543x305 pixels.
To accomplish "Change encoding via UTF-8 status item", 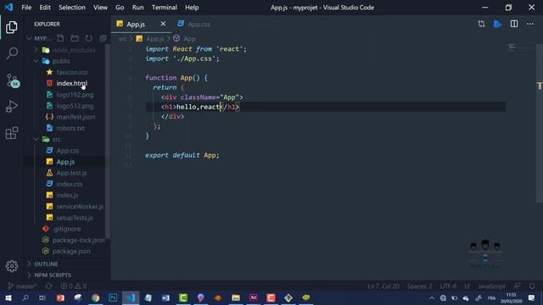I will pos(448,286).
